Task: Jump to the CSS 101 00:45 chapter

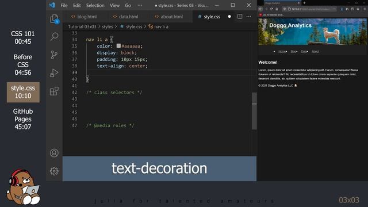Action: click(23, 37)
